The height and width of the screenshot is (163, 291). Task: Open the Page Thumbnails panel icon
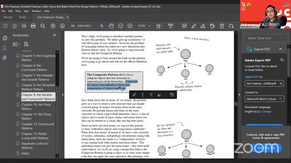pyautogui.click(x=5, y=38)
